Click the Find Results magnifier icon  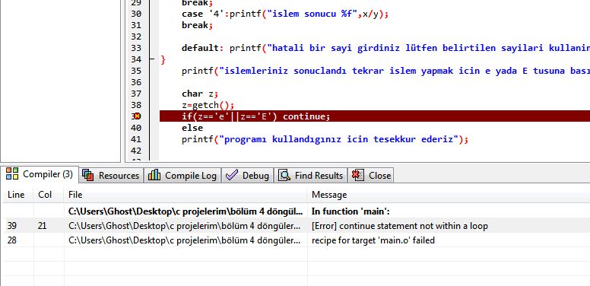coord(284,175)
